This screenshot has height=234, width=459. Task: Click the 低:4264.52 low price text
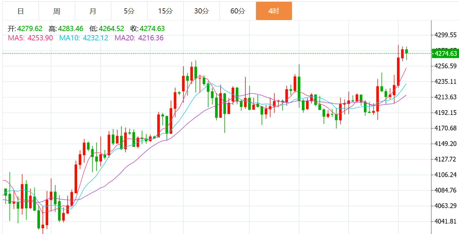pyautogui.click(x=107, y=29)
